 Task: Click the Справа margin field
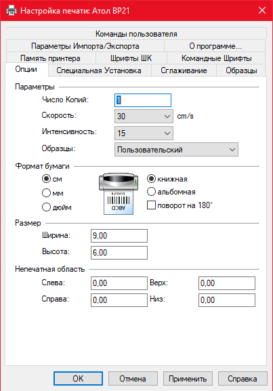point(119,300)
